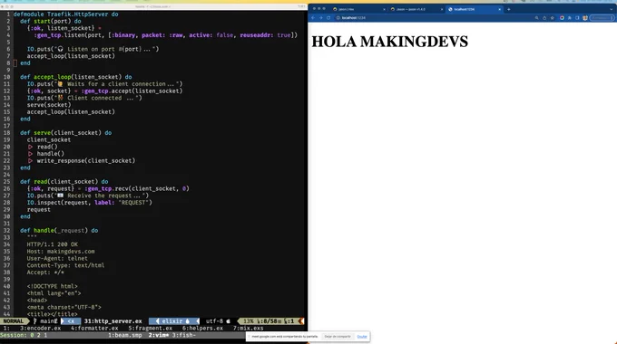Open a new browser tab
Viewport: 617px width, 344px height.
[x=508, y=9]
